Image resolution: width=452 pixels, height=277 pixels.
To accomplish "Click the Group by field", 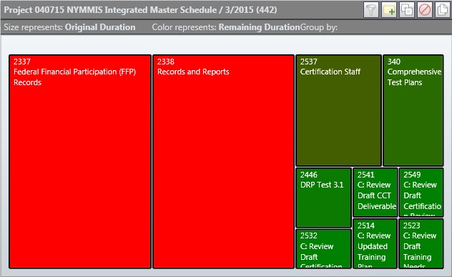I will point(319,27).
